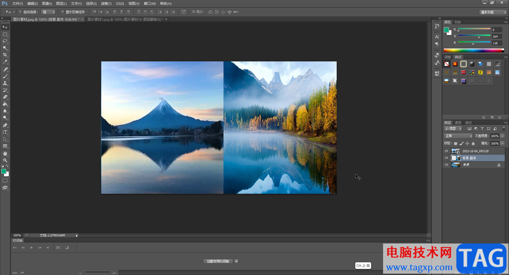Select the Clone Stamp tool
509x275 pixels.
tap(5, 83)
